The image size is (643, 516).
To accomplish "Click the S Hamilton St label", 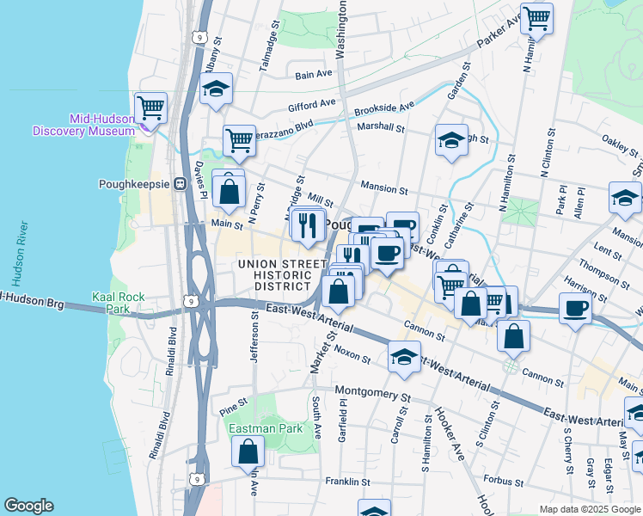I will click(x=426, y=444).
